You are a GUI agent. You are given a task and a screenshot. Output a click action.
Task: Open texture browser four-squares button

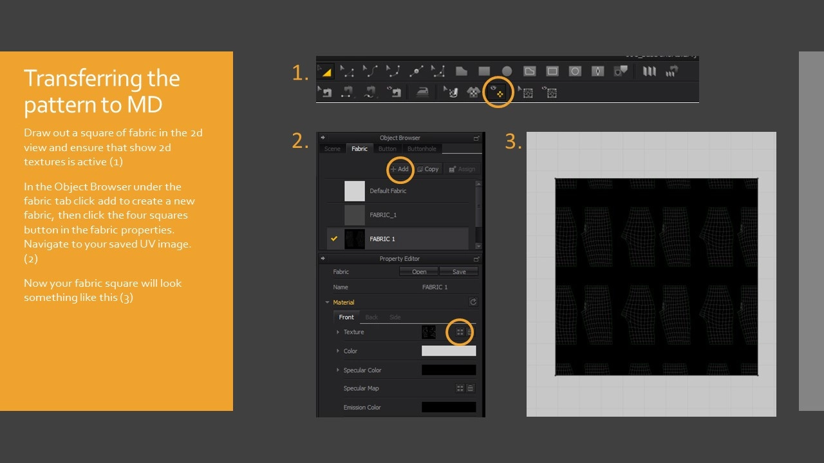pos(460,332)
